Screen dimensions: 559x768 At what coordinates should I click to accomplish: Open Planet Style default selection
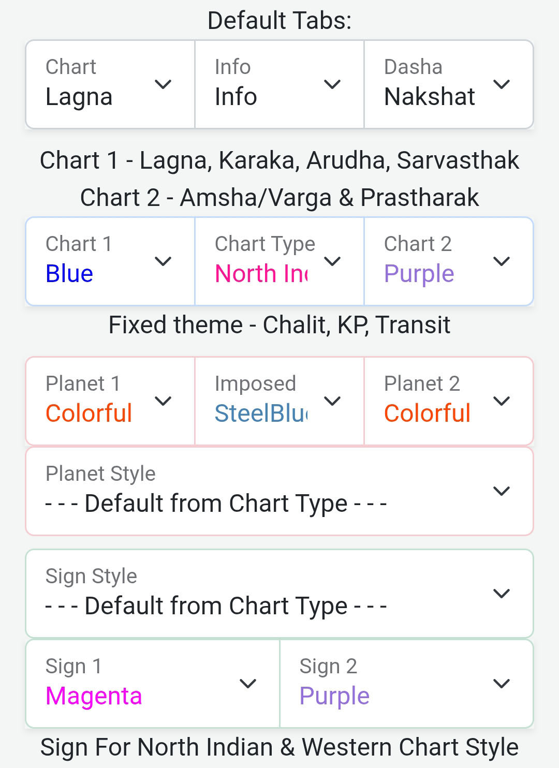(216, 504)
